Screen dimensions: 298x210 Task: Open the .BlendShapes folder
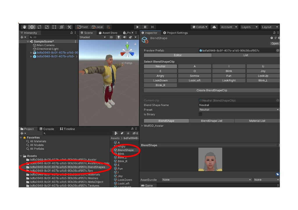[65, 167]
